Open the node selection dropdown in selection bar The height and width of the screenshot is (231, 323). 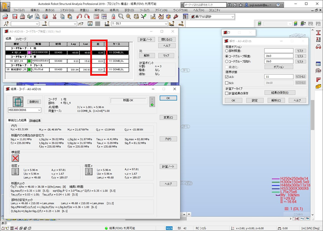pyautogui.click(x=37, y=24)
